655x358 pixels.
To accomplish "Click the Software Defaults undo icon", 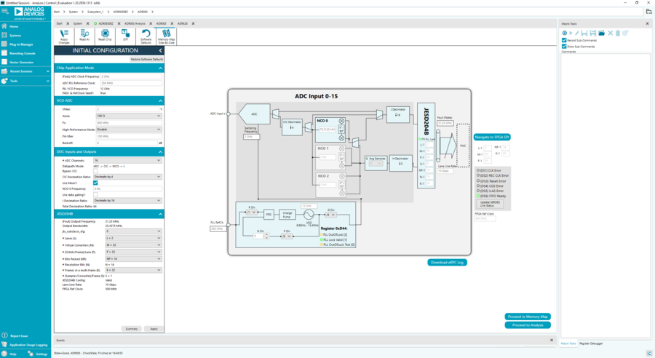I will point(146,36).
